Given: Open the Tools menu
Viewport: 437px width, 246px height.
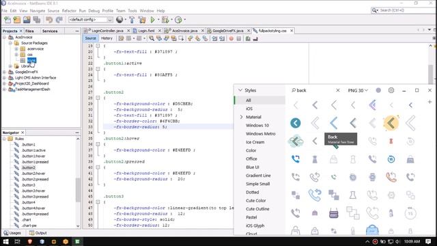Looking at the screenshot, I should tap(132, 11).
